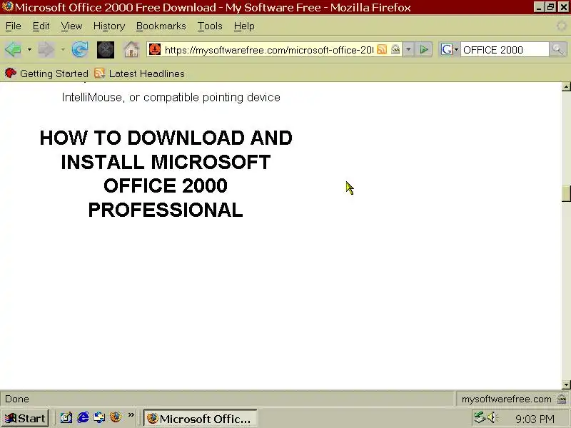The image size is (571, 428).
Task: Click the network tray icon
Action: click(x=480, y=417)
